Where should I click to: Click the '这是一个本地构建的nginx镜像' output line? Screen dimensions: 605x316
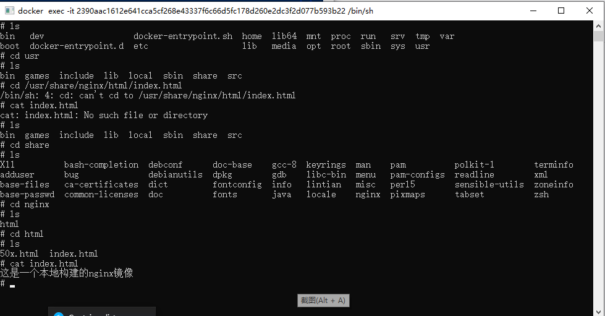click(67, 273)
